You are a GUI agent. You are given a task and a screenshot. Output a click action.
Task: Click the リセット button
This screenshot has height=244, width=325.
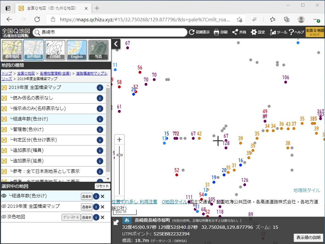click(102, 186)
